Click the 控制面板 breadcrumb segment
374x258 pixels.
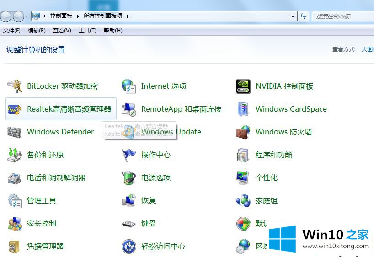61,16
